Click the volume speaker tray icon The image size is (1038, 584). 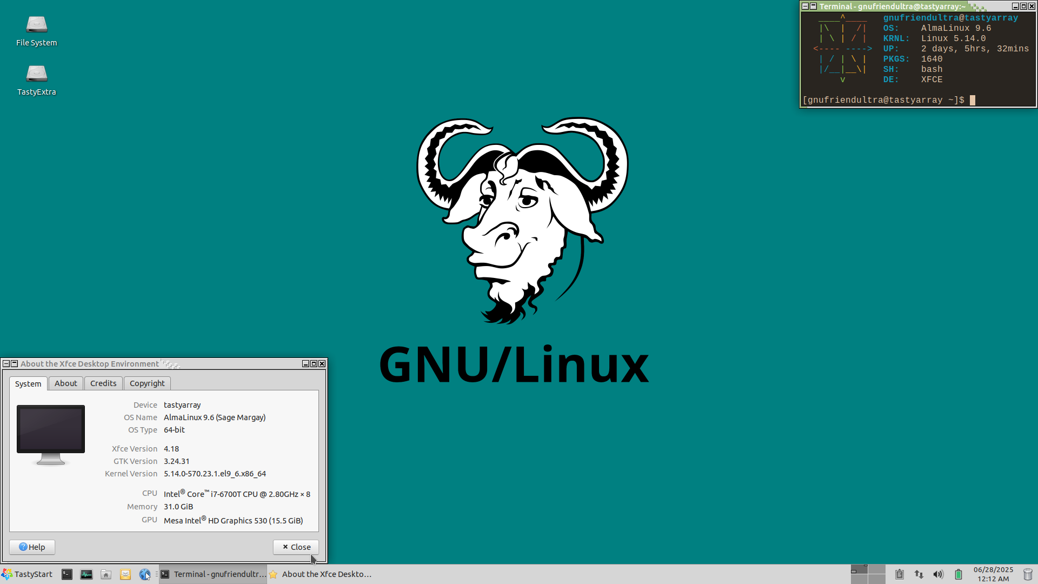click(939, 574)
